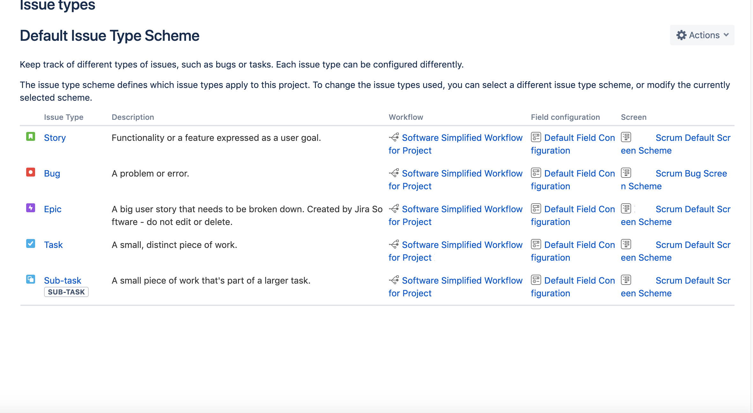
Task: Open Scrum Bug Screen Scheme link
Action: (x=674, y=180)
